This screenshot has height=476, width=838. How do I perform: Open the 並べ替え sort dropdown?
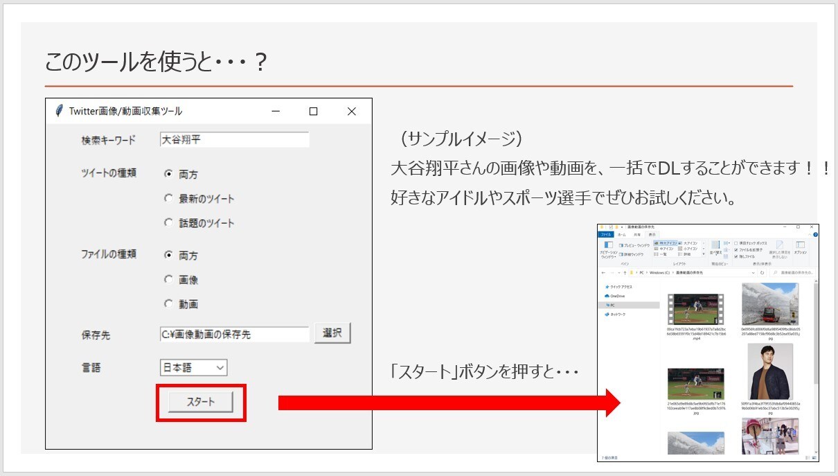click(715, 249)
